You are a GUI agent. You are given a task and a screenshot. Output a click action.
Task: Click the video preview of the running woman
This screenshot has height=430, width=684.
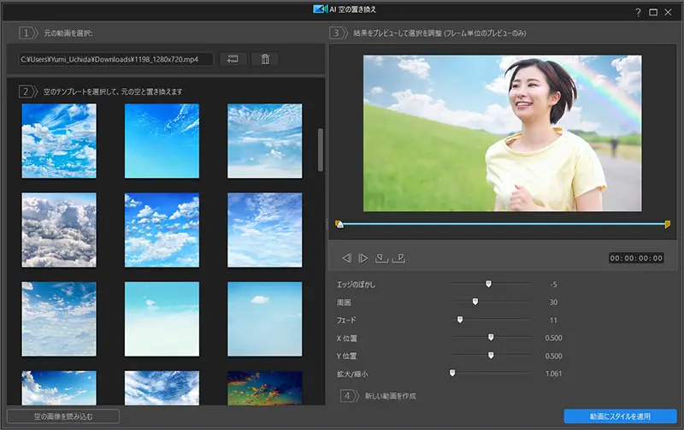503,133
